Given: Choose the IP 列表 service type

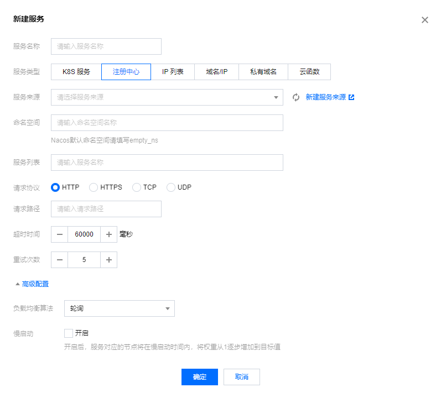Looking at the screenshot, I should [173, 72].
